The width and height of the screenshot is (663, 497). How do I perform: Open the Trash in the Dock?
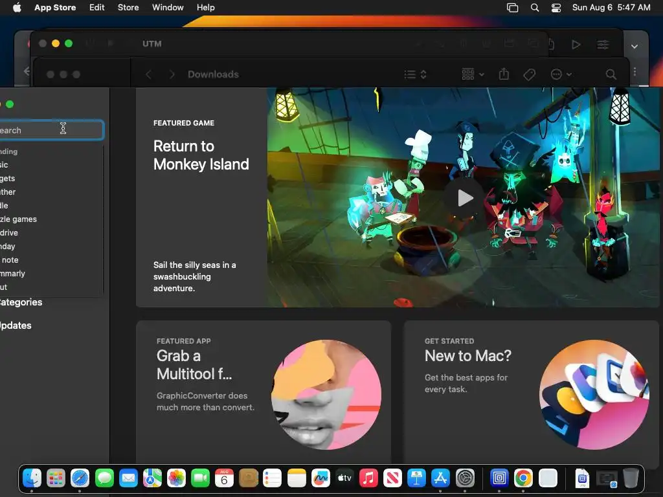coord(631,478)
